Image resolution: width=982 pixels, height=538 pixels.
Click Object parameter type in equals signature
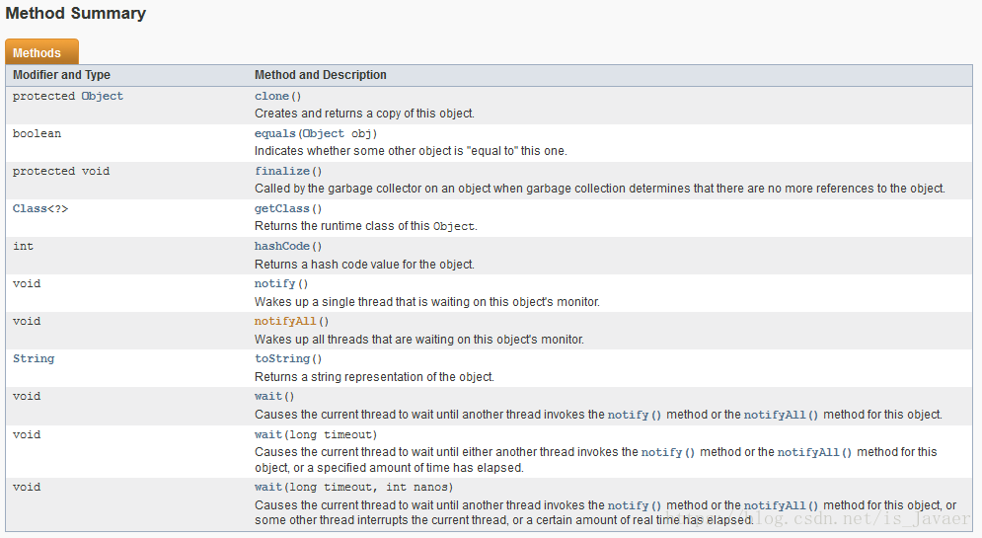[324, 133]
